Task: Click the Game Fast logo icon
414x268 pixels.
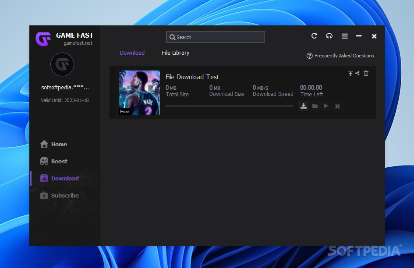Action: point(43,39)
